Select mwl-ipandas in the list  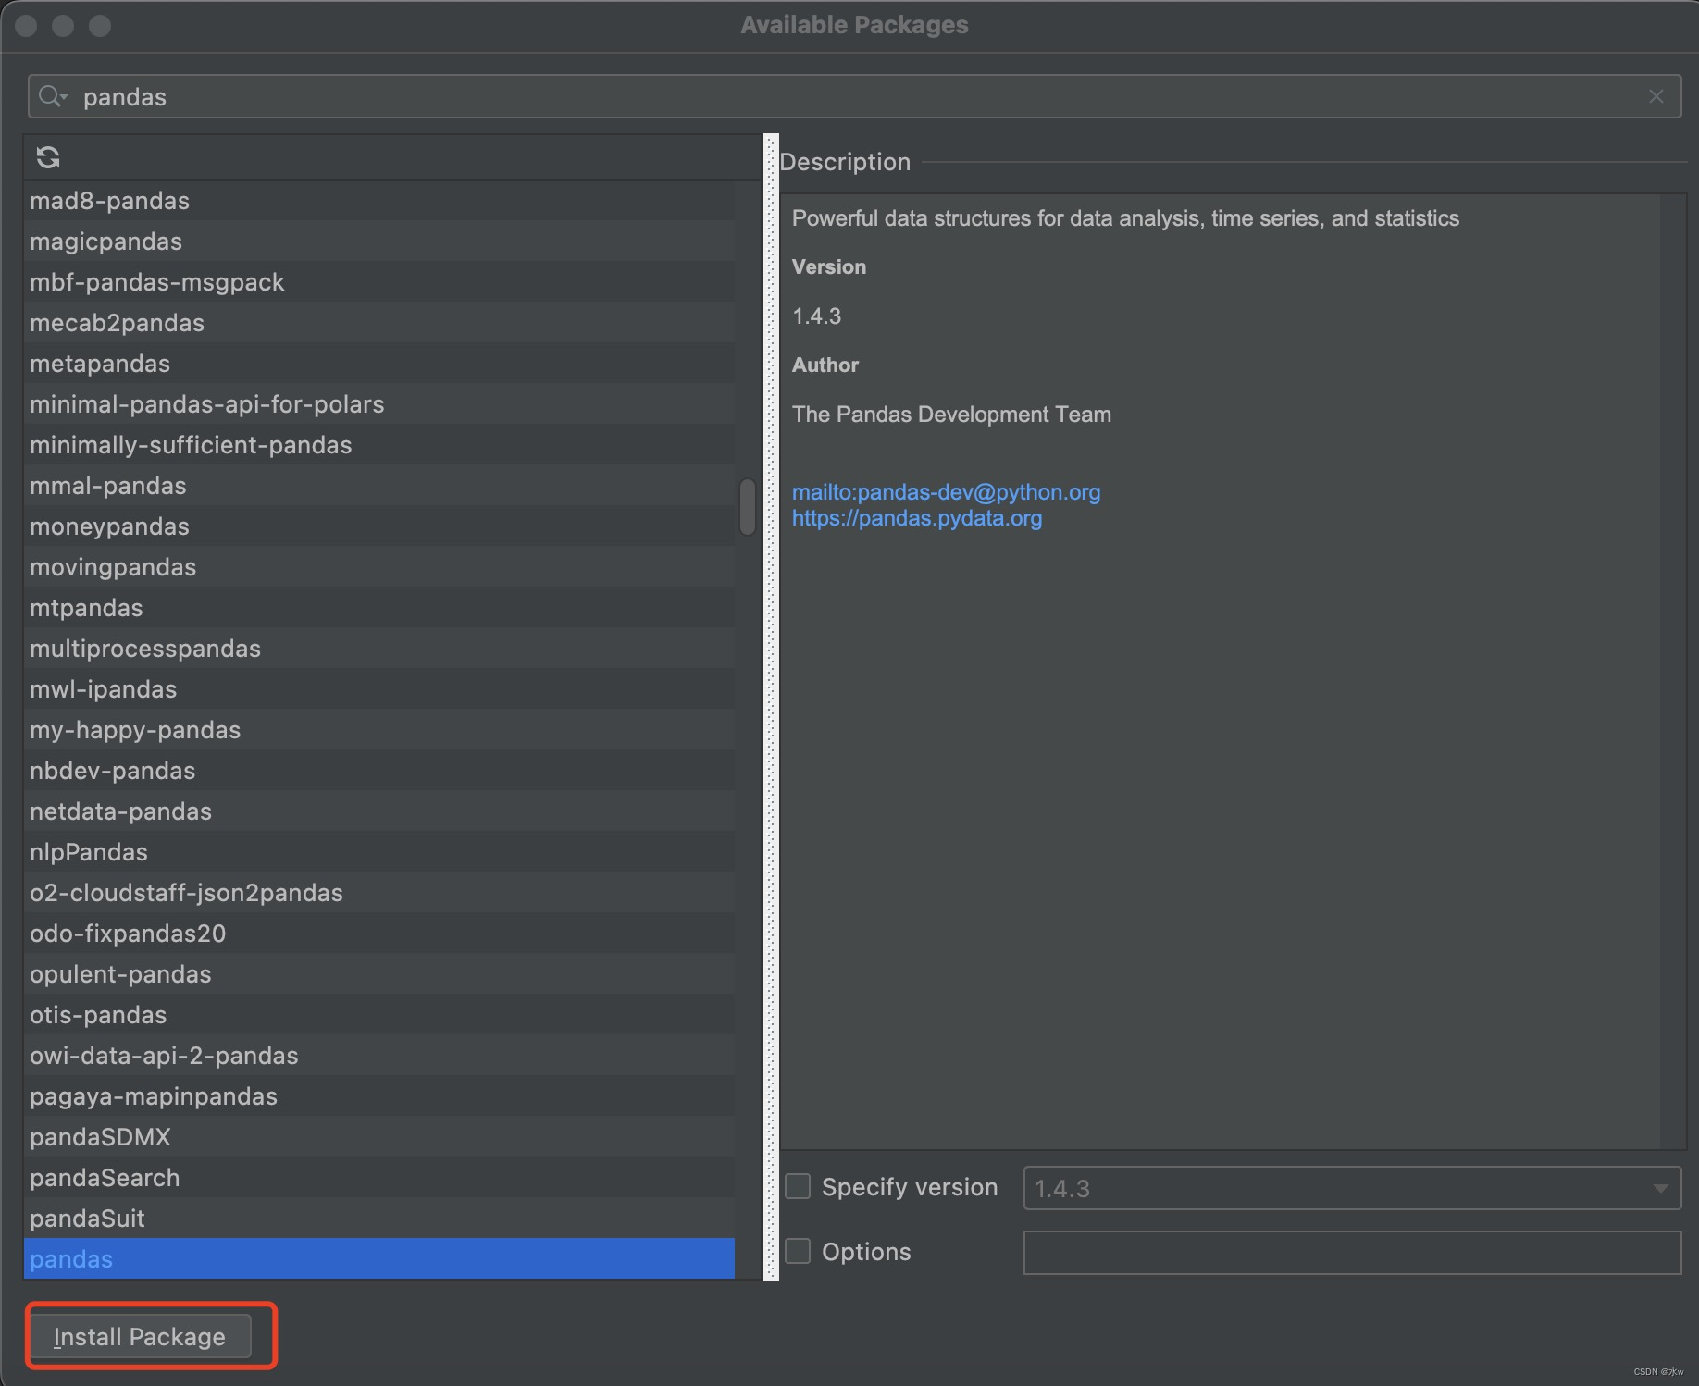tap(379, 689)
